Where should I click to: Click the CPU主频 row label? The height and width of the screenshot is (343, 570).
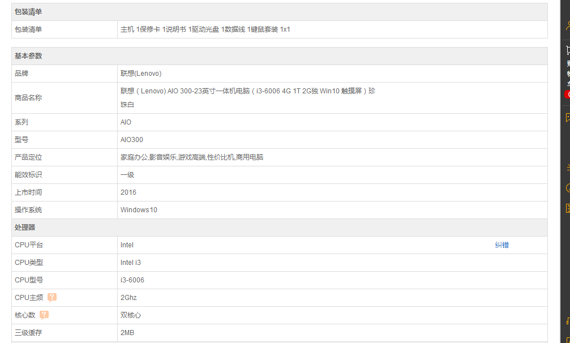tap(29, 298)
